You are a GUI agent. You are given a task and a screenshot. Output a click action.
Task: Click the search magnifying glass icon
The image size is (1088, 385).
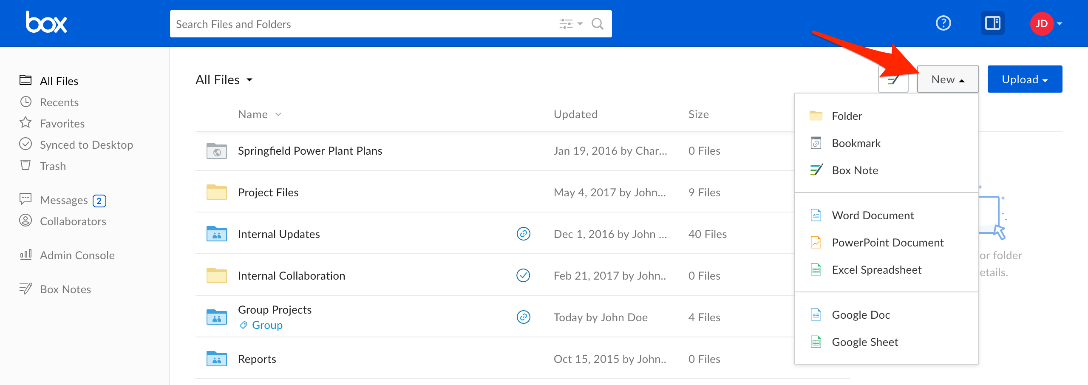(x=597, y=24)
